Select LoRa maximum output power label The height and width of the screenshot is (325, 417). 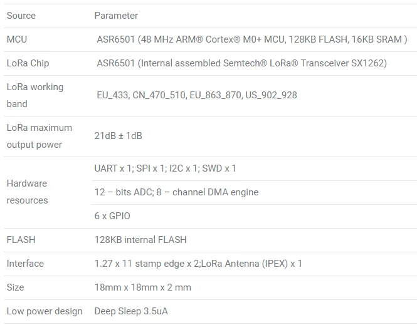pos(40,136)
